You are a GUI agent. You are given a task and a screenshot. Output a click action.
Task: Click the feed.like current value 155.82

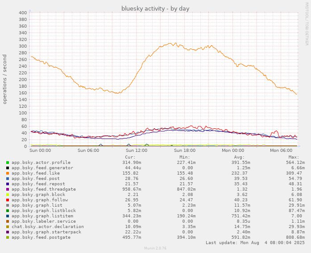click(x=130, y=173)
